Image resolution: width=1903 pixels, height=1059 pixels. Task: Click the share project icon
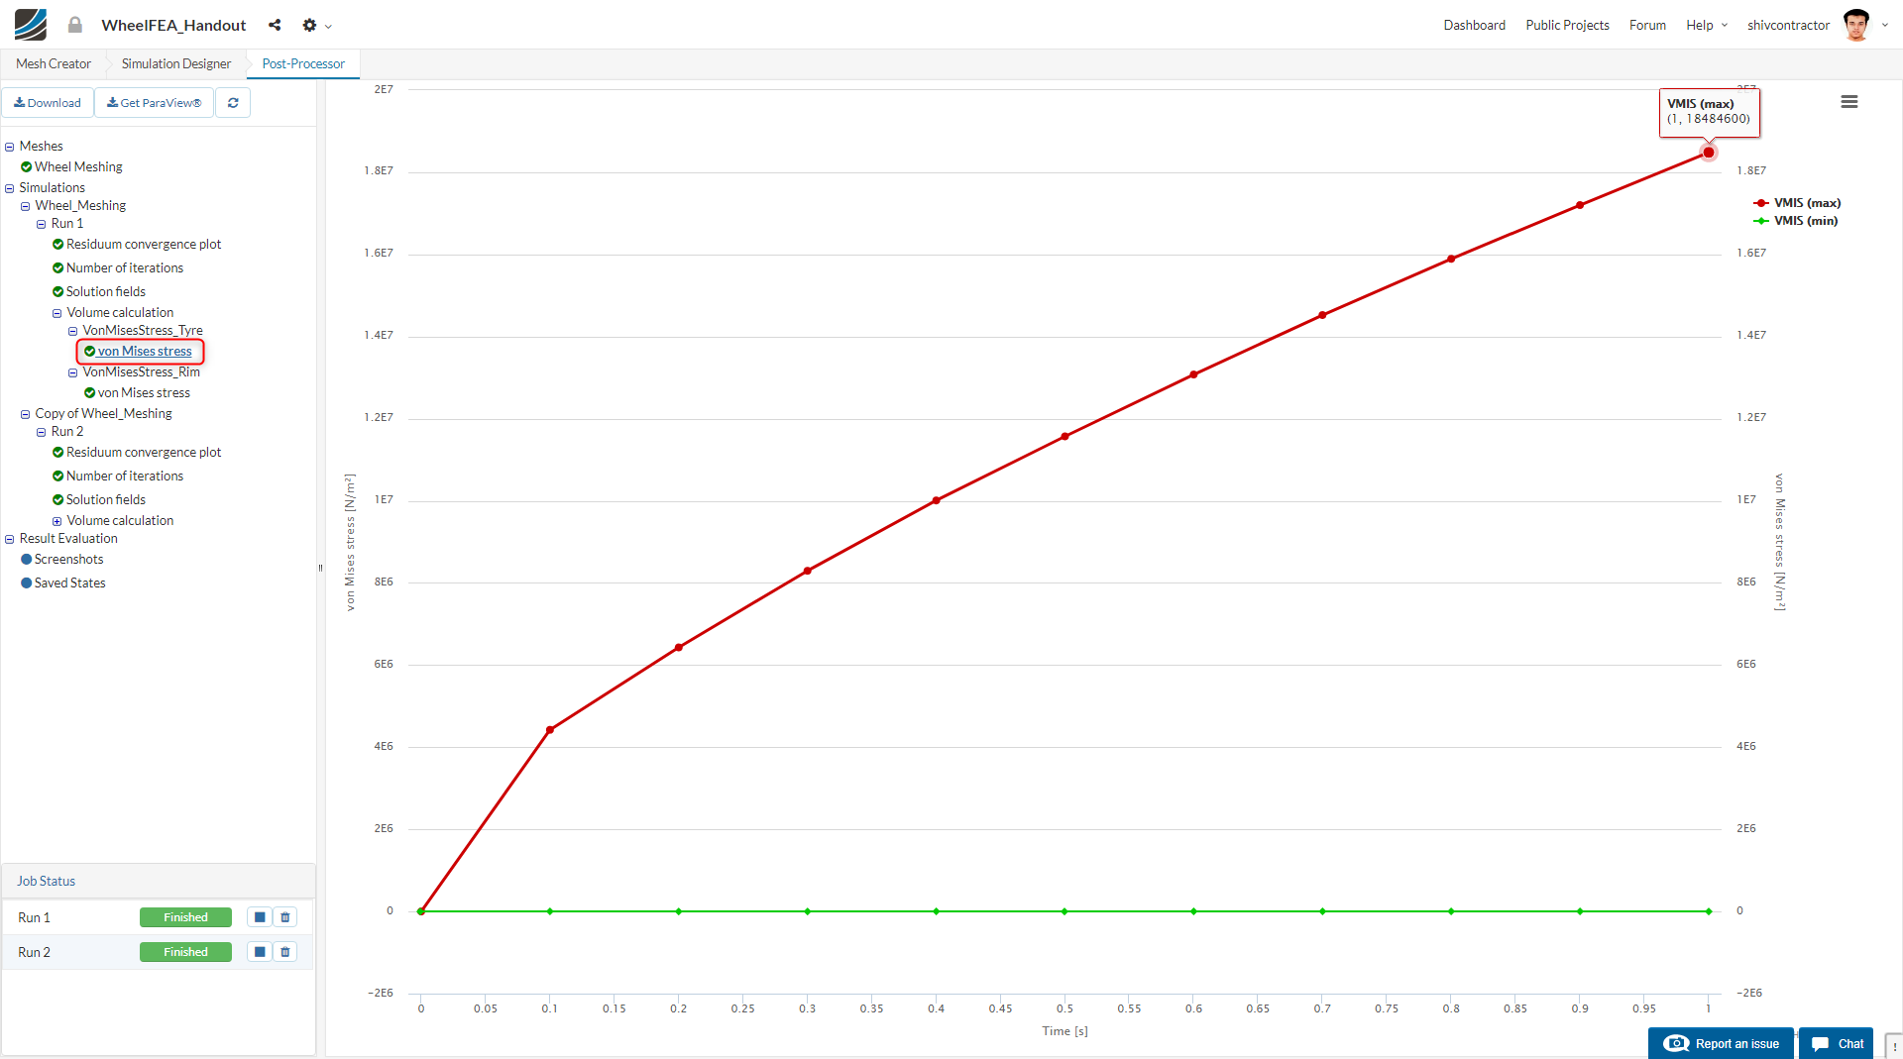click(275, 25)
